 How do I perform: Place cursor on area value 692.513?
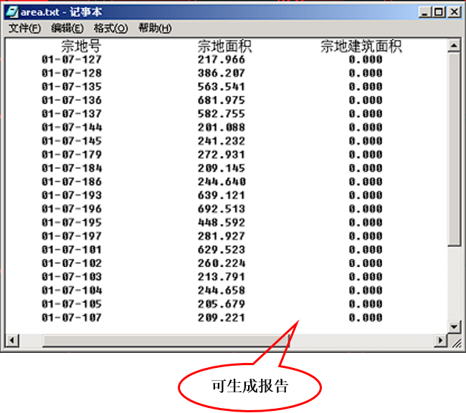pyautogui.click(x=221, y=209)
